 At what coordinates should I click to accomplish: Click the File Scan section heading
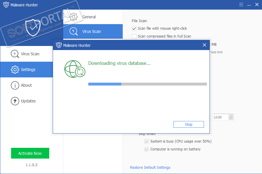(139, 21)
